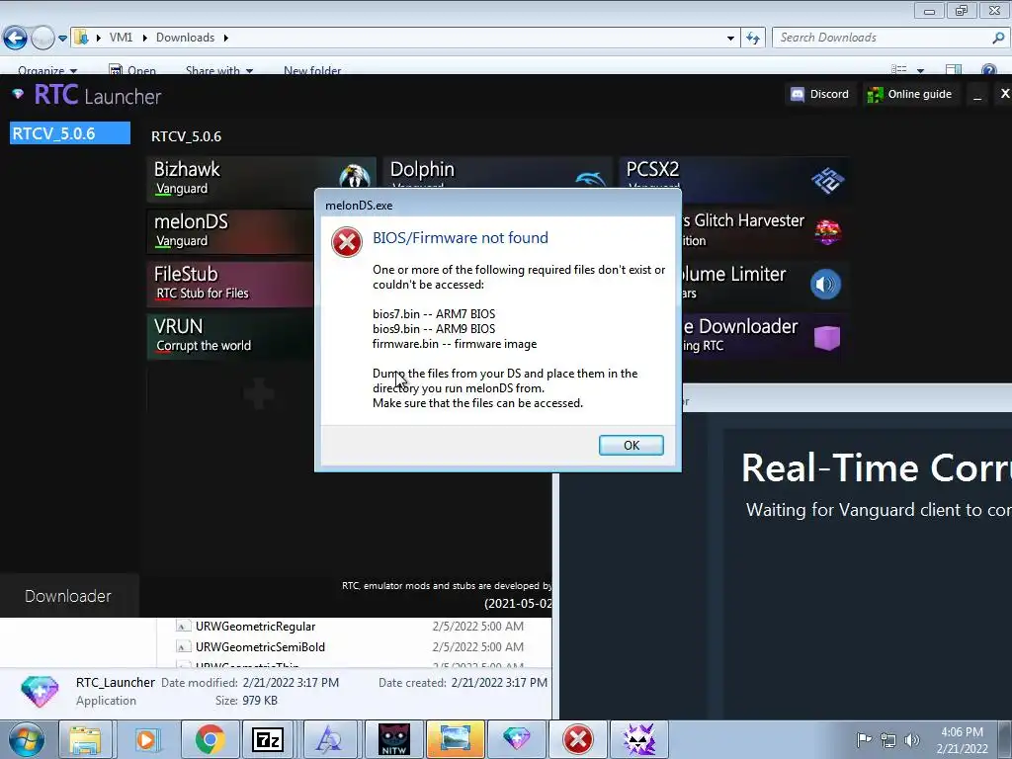
Task: Launch the Bizhawk Vanguard card
Action: [x=261, y=178]
